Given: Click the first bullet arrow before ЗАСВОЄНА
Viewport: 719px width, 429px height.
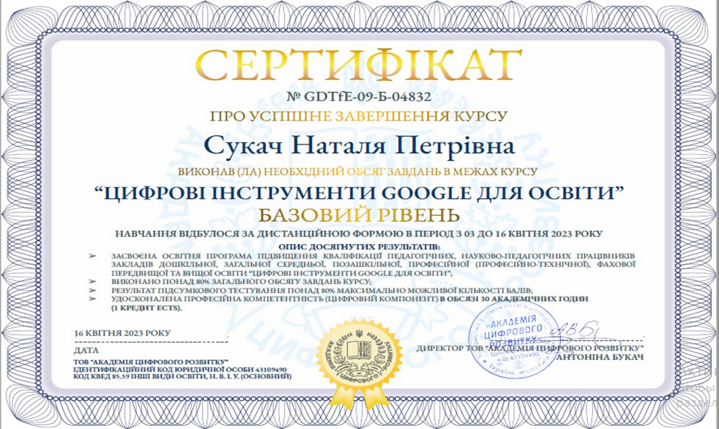Looking at the screenshot, I should click(x=93, y=256).
